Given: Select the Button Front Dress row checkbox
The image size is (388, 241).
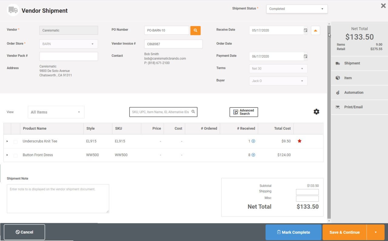Looking at the screenshot, I should click(x=15, y=155).
